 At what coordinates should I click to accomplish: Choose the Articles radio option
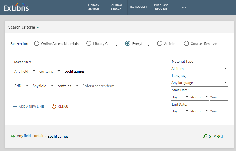coord(160,44)
